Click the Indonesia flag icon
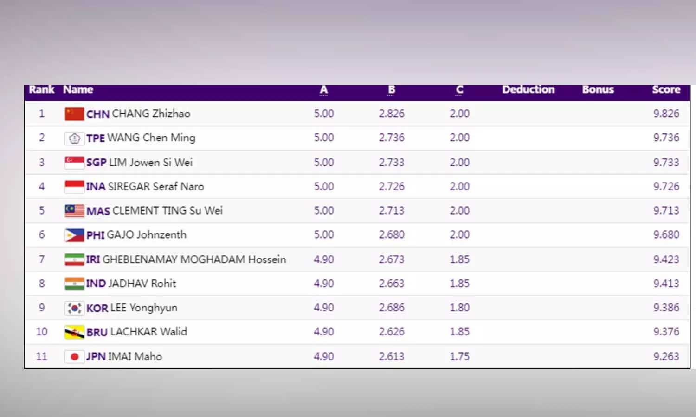The image size is (696, 417). point(74,187)
